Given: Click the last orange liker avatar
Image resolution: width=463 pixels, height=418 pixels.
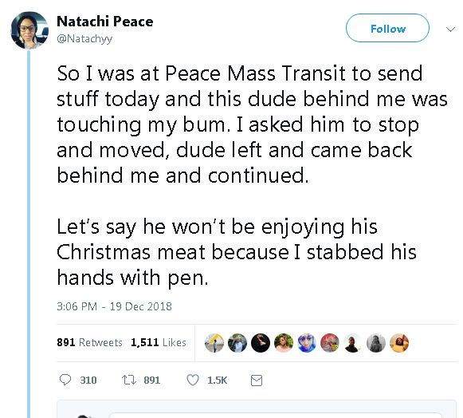Looking at the screenshot, I should [x=399, y=343].
